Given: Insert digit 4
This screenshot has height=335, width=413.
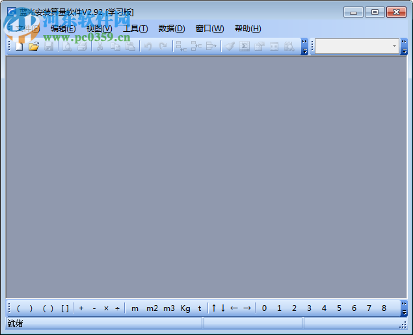Looking at the screenshot, I should (x=325, y=308).
